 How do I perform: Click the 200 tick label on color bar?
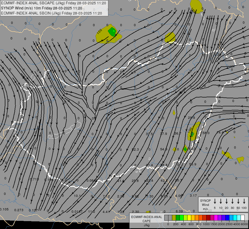click(x=176, y=224)
